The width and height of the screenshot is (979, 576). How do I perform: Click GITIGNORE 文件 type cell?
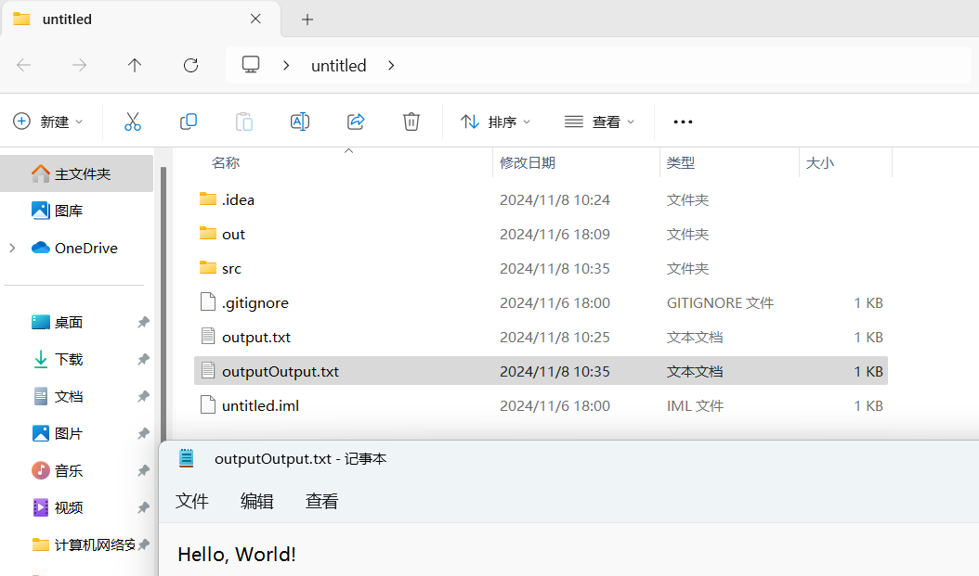tap(720, 302)
